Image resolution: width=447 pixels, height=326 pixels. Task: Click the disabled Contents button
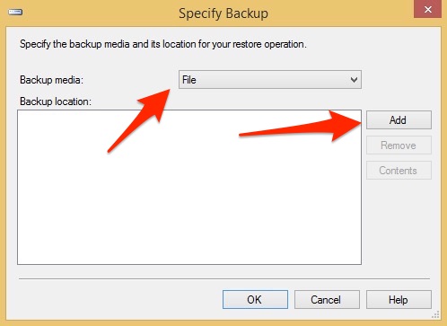[x=399, y=171]
